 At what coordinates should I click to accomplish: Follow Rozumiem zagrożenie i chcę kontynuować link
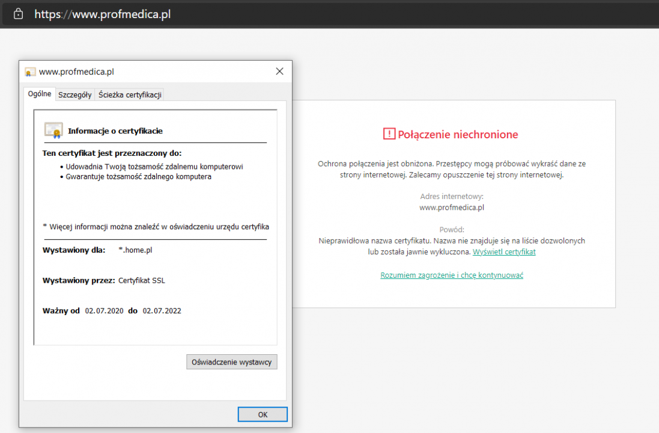point(452,275)
